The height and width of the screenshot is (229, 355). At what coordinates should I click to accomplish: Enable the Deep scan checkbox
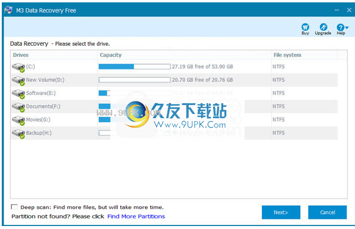[14, 207]
